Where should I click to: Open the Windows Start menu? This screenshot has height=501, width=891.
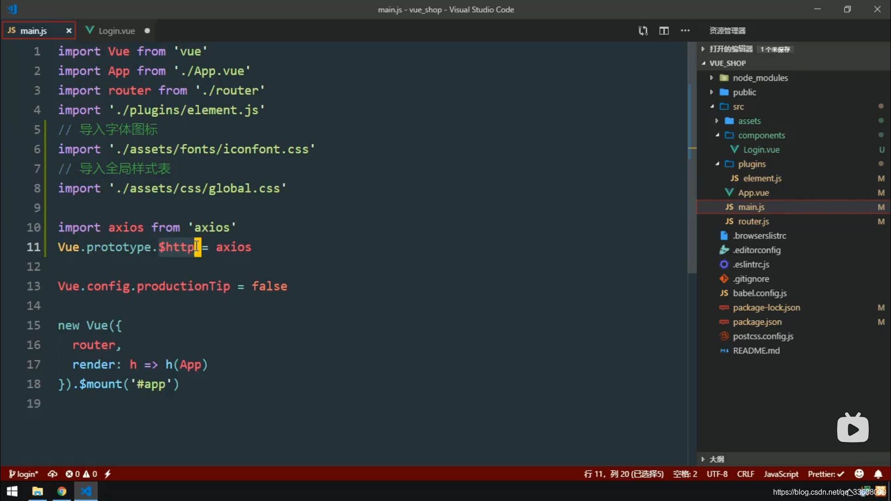pyautogui.click(x=12, y=491)
